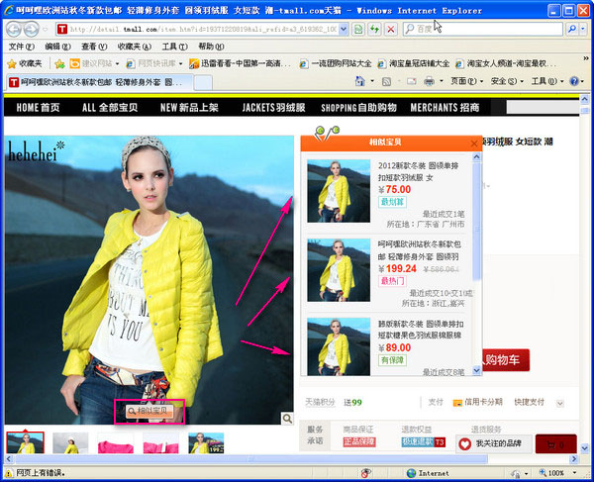The width and height of the screenshot is (594, 482).
Task: Open the 收藏夹(A) menu
Action: click(134, 47)
